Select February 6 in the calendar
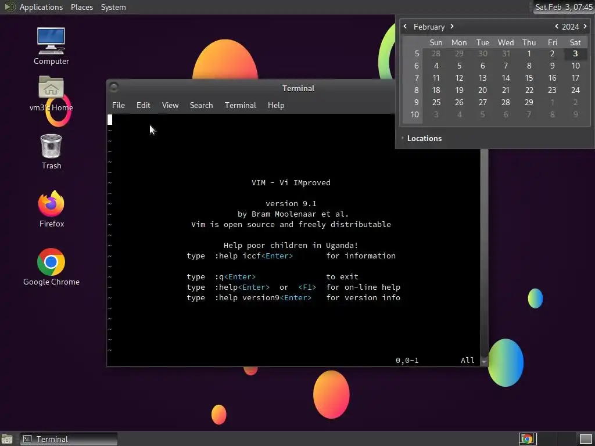The image size is (595, 446). [483, 66]
